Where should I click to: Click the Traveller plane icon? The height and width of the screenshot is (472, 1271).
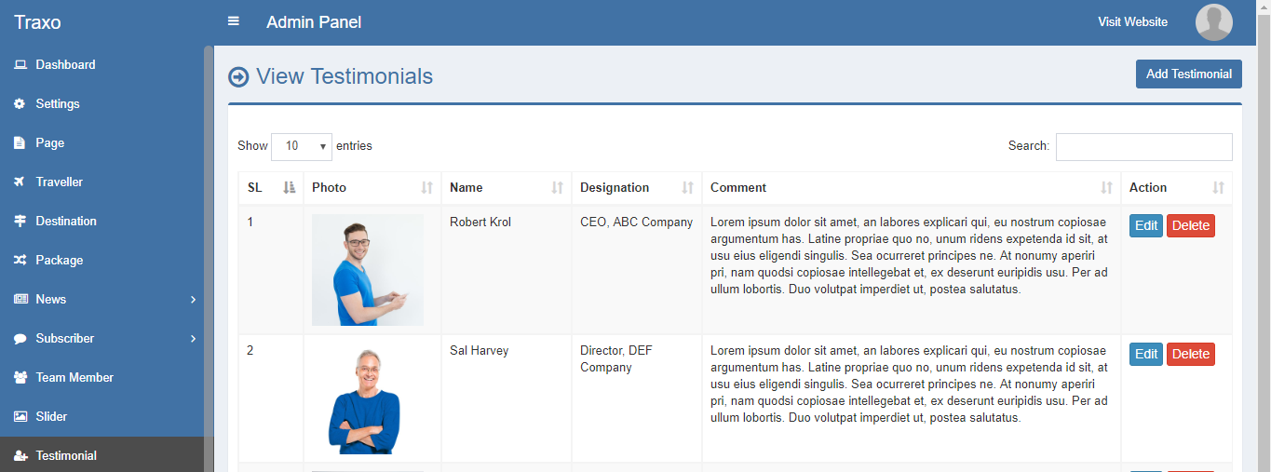pyautogui.click(x=20, y=182)
